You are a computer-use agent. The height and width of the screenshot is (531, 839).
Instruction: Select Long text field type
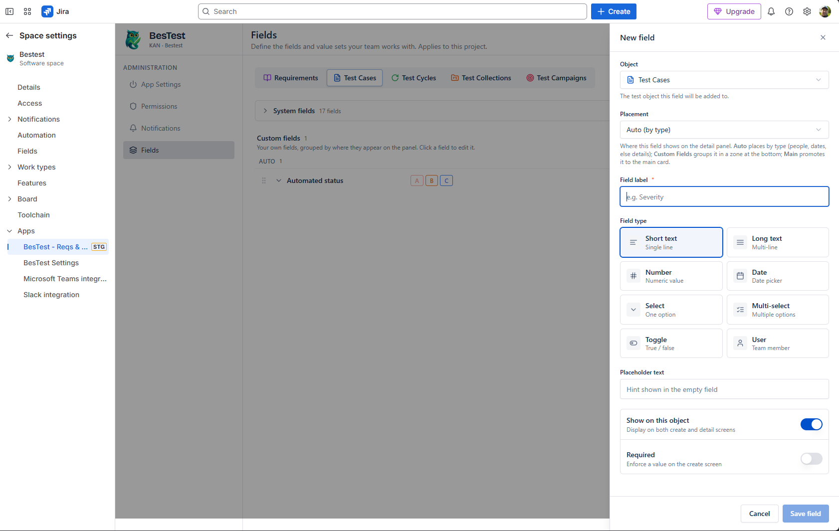(778, 242)
